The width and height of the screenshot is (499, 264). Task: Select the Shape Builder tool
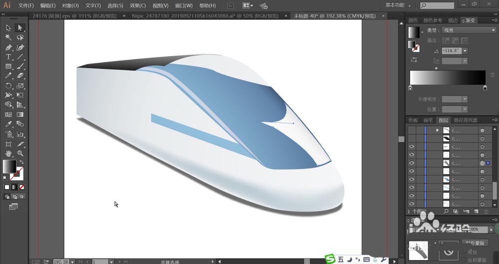coord(8,105)
